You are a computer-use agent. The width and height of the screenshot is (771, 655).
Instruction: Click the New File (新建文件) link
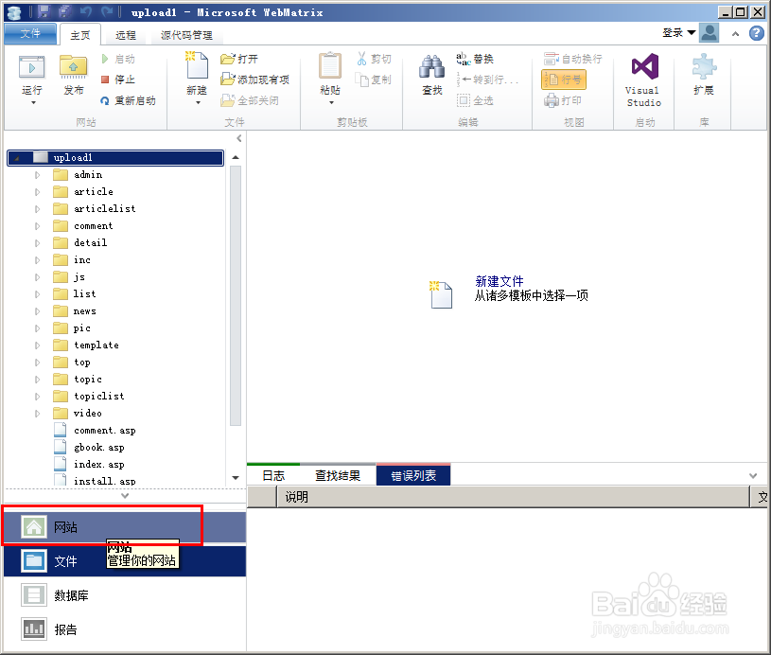[x=499, y=281]
